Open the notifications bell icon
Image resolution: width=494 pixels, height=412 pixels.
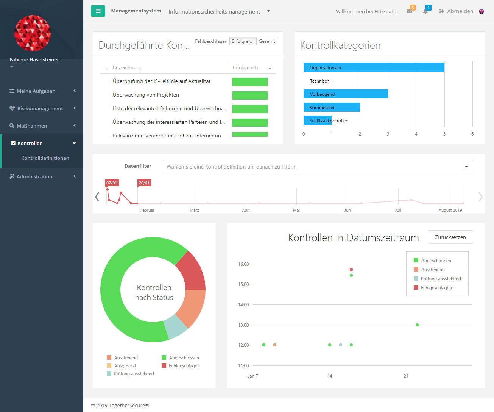click(x=425, y=11)
